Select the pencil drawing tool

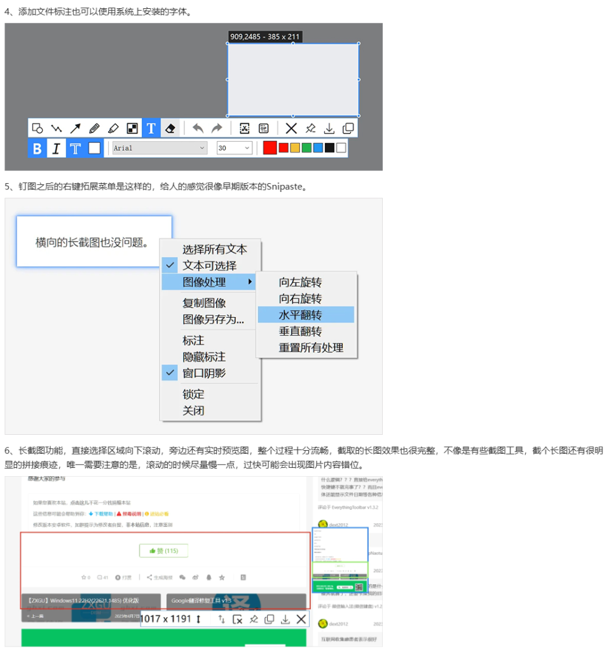tap(93, 128)
